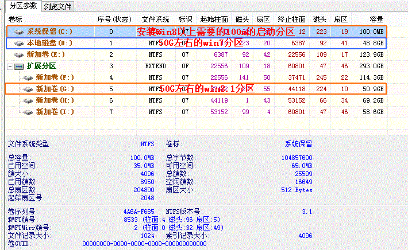Select the drive icon beside 新加卷(H:)
The image size is (408, 250).
pyautogui.click(x=28, y=100)
